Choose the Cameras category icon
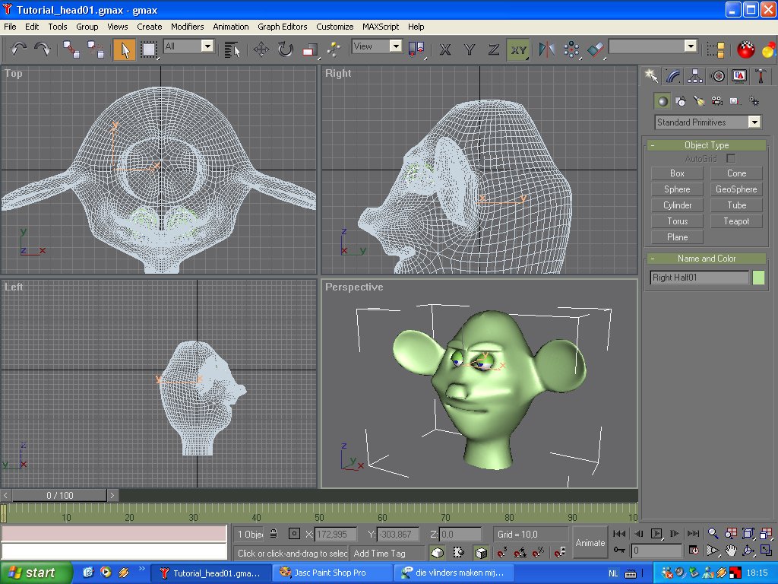The height and width of the screenshot is (584, 778). point(716,101)
